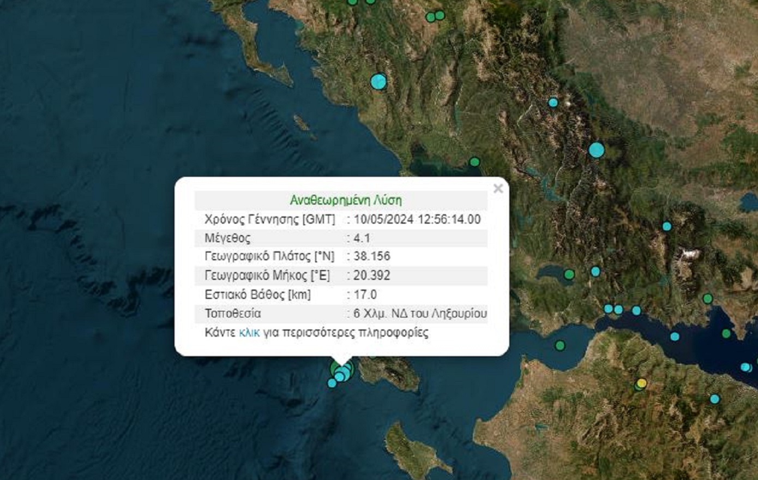The height and width of the screenshot is (480, 758).
Task: Click the clustered earthquake markers under the popup pointer
Action: coord(342,371)
